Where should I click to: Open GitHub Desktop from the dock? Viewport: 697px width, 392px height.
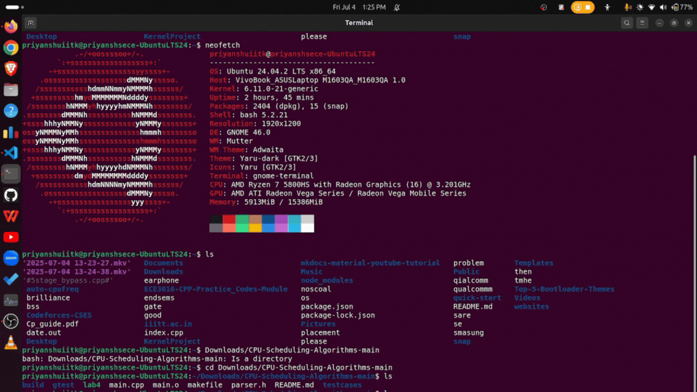pos(10,195)
